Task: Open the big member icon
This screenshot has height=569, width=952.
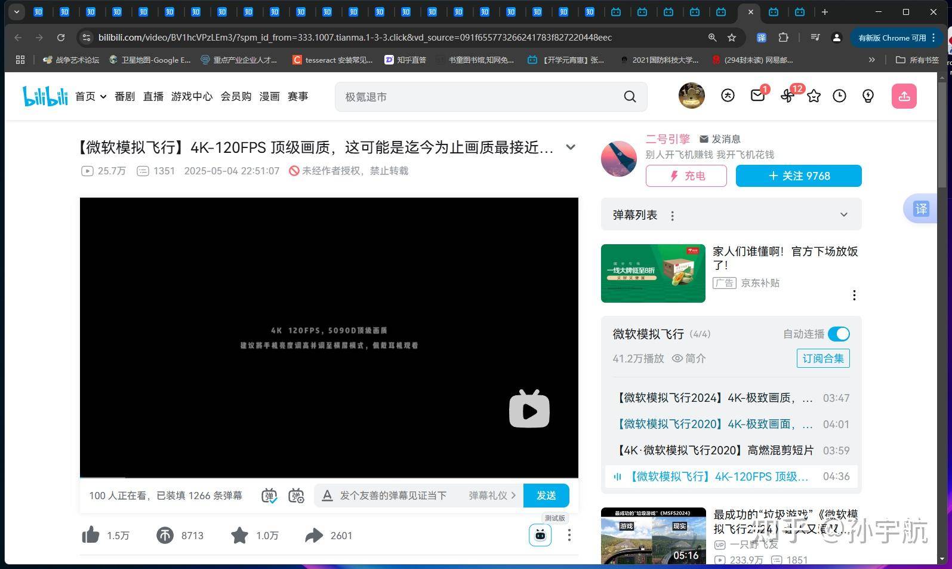Action: [728, 96]
